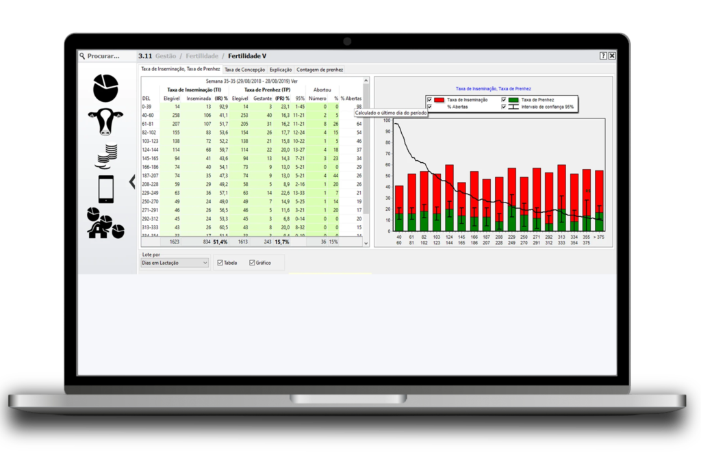Open the Explicação tab
Screen dimensions: 701x455
coord(281,70)
